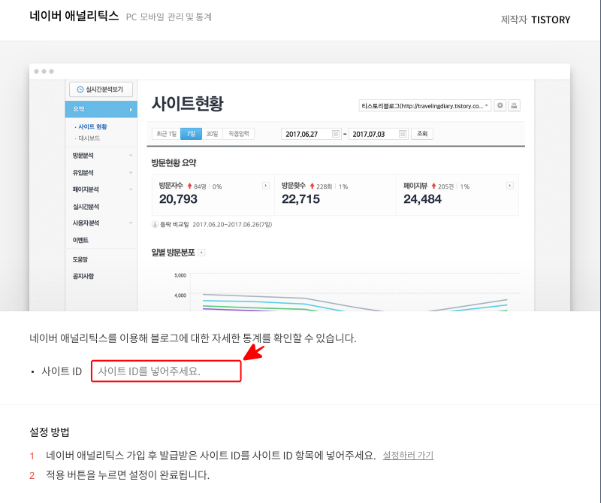Select the 30일 period option
Viewport: 601px width, 503px height.
[213, 133]
